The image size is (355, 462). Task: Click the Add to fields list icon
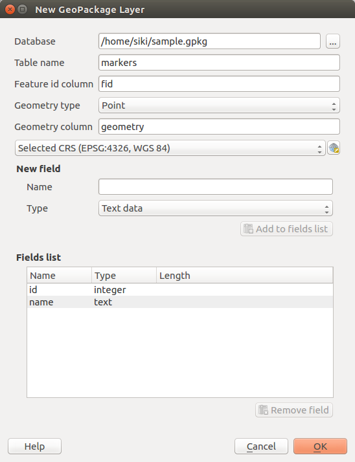(248, 228)
